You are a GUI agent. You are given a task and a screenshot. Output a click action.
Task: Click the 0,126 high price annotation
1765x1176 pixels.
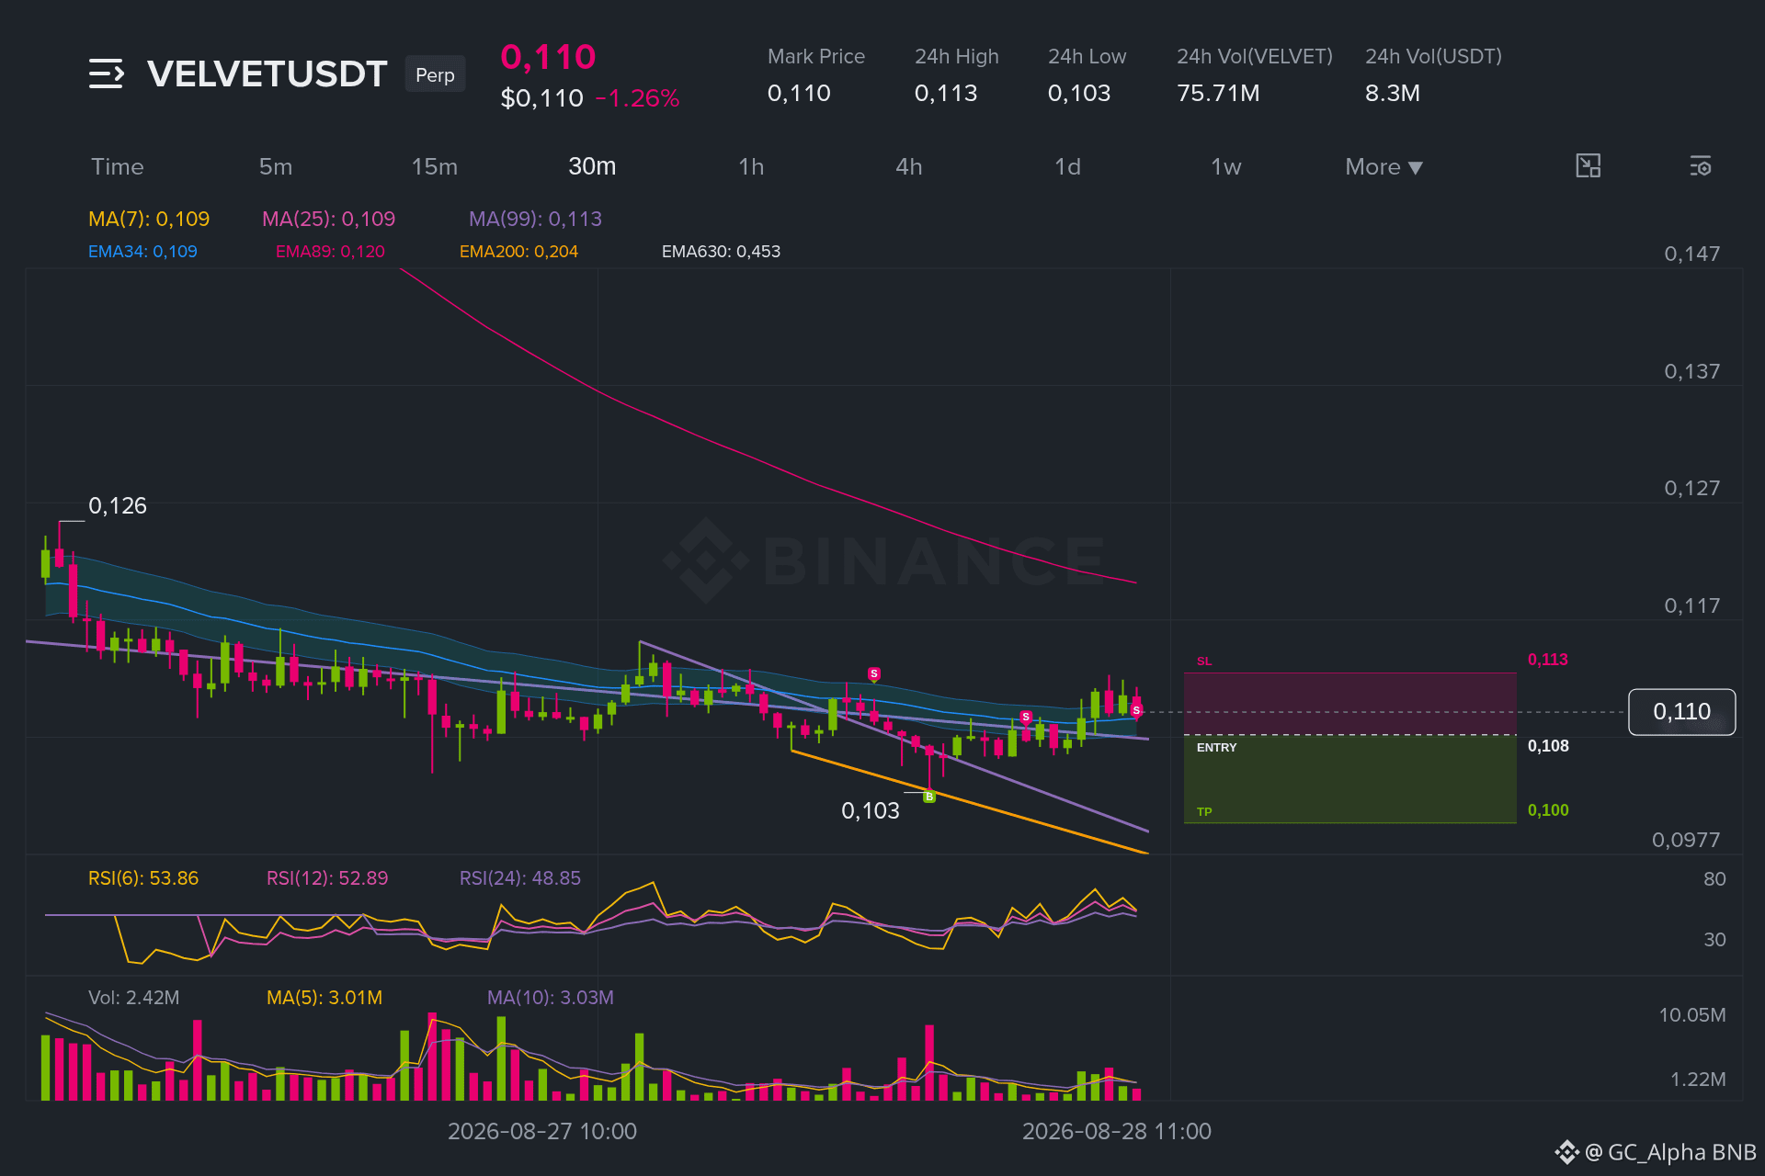coord(118,506)
